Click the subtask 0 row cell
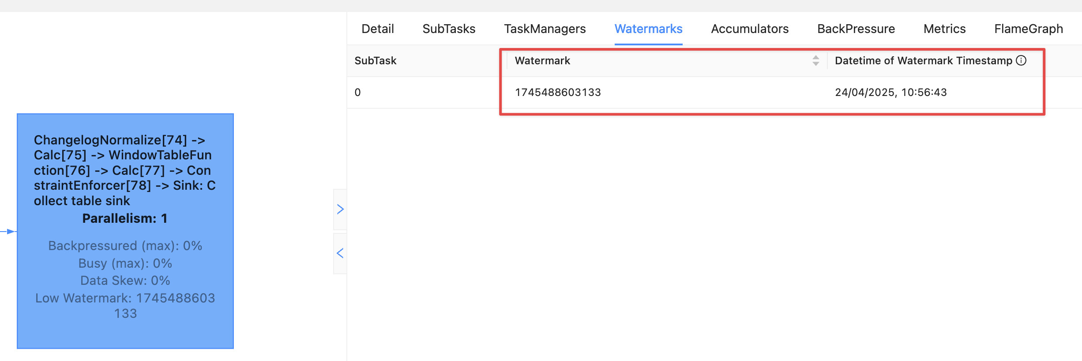The width and height of the screenshot is (1082, 361). point(358,92)
